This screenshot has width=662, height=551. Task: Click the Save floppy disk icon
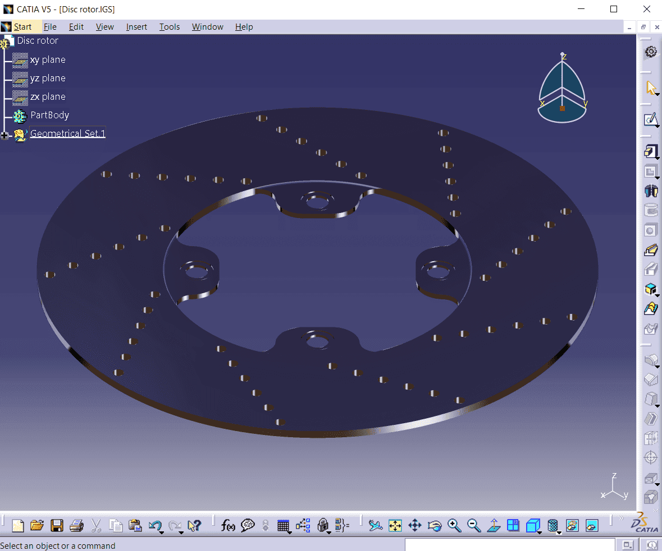57,525
